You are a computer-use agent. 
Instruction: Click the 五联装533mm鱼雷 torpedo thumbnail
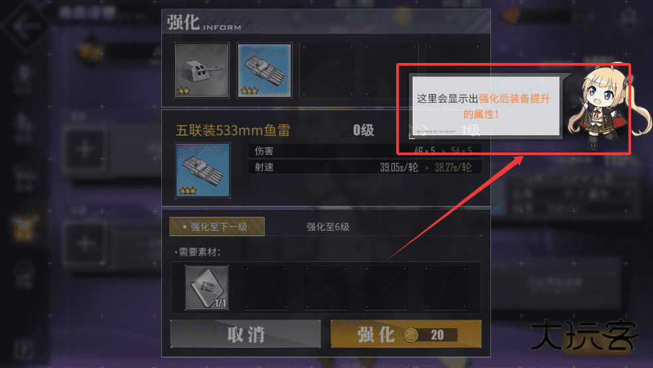click(203, 170)
